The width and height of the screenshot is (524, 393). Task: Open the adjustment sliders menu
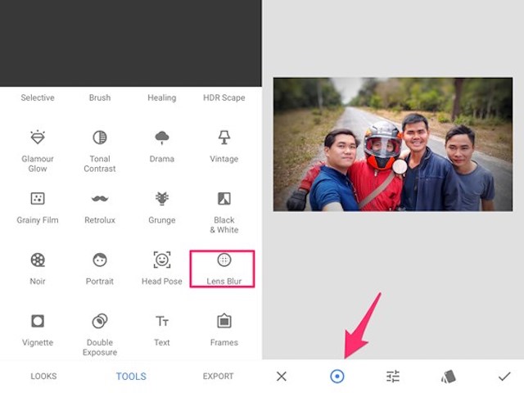393,377
